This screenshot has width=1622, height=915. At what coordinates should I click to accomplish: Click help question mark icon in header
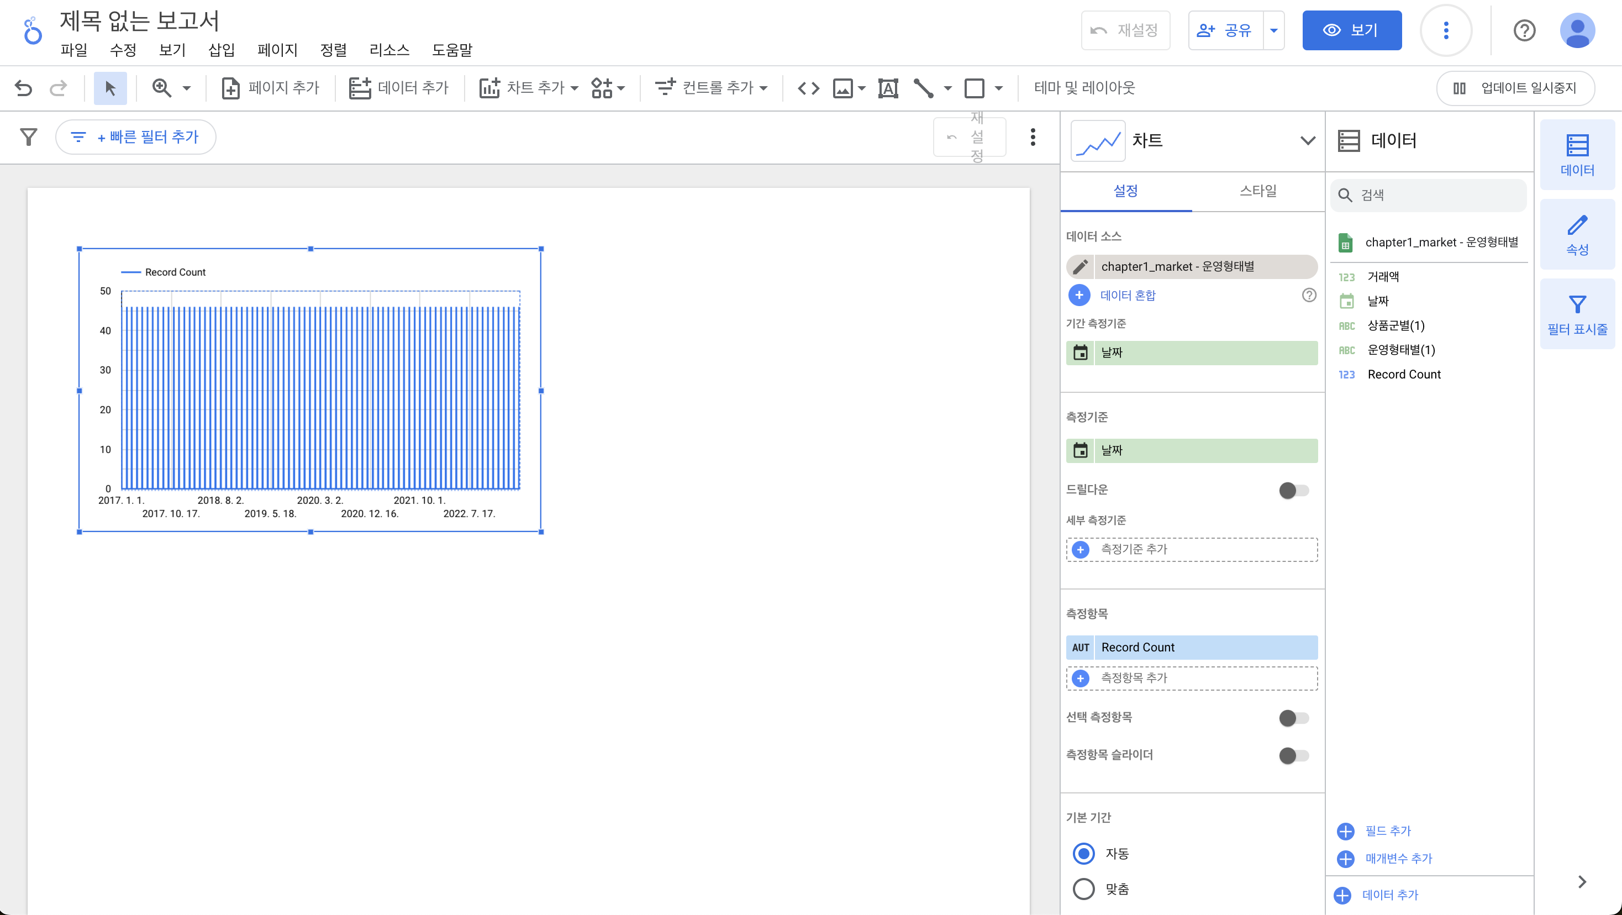[x=1524, y=30]
